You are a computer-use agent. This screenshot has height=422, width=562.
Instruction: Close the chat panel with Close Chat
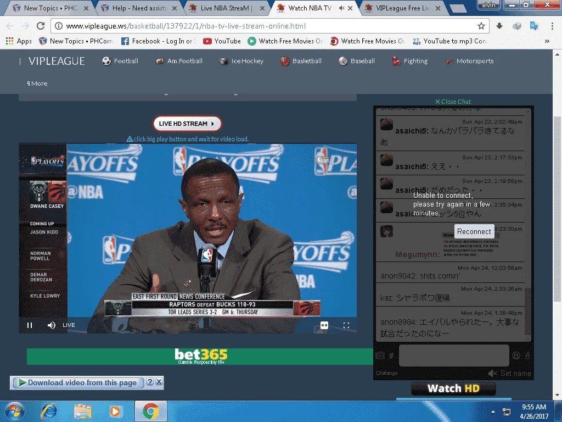(453, 102)
